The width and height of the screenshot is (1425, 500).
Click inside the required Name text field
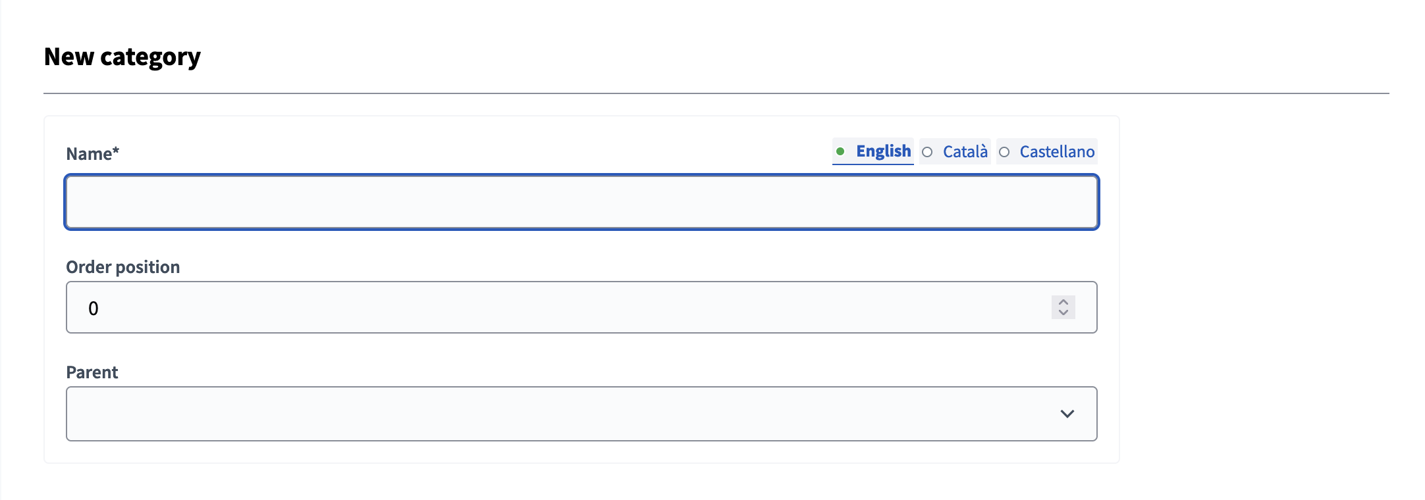(579, 202)
